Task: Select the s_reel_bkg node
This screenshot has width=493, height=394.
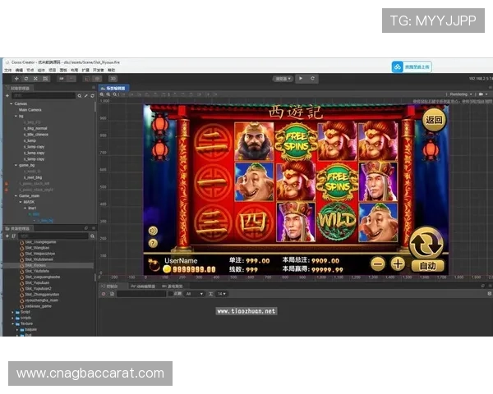Action: point(33,177)
